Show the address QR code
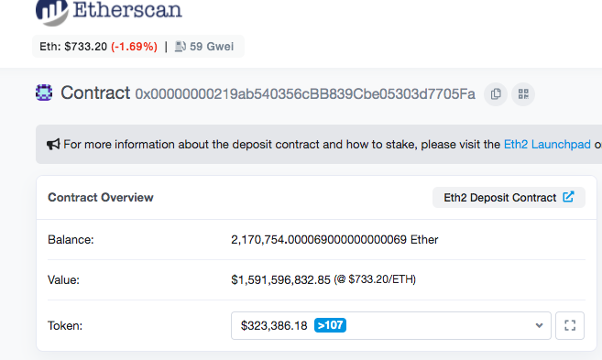The image size is (602, 360). (x=523, y=94)
